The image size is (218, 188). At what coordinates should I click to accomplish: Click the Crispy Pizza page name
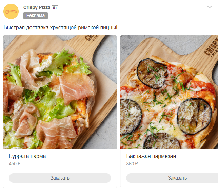[x=37, y=7]
